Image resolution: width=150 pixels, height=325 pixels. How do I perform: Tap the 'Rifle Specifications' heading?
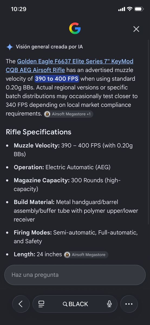pyautogui.click(x=38, y=132)
